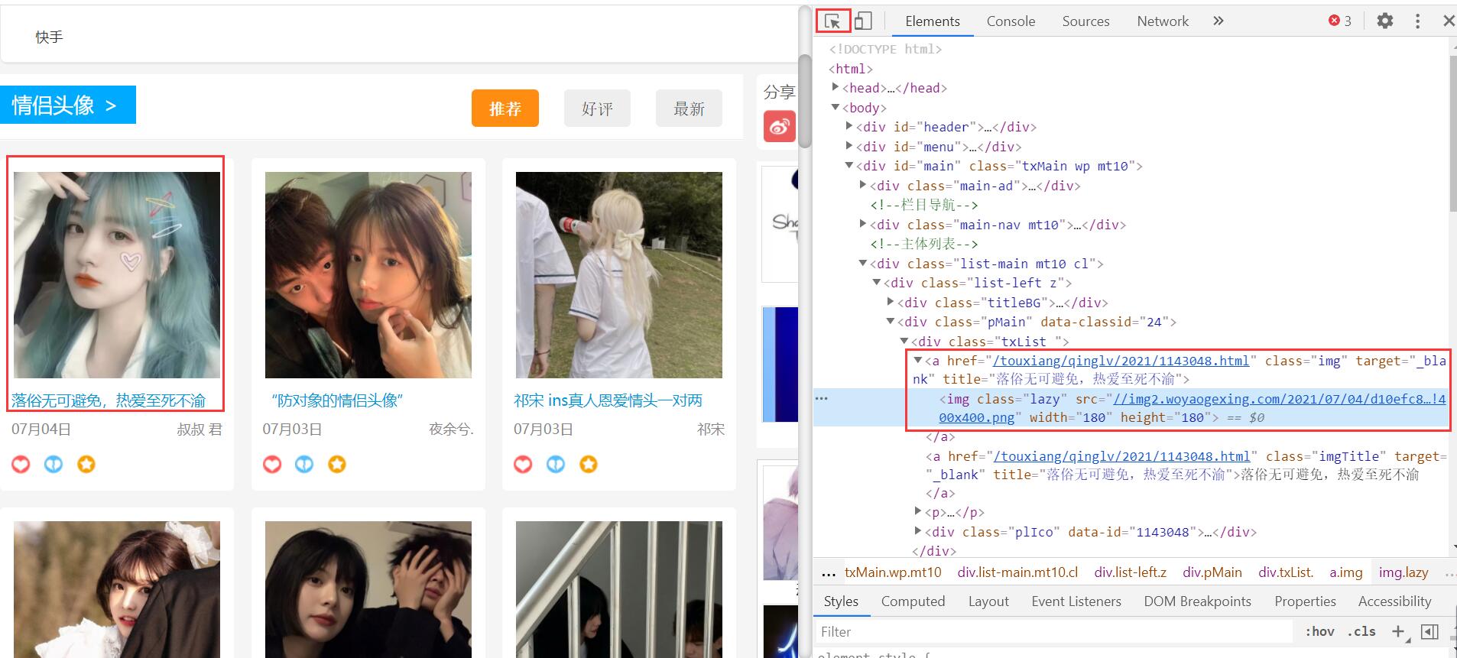Expand div class titleBG node

pos(891,302)
